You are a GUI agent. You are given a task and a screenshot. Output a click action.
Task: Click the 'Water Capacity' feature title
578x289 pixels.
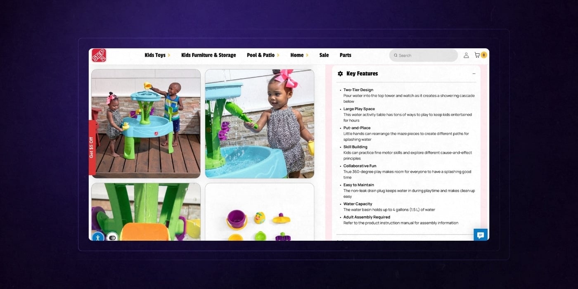point(358,204)
